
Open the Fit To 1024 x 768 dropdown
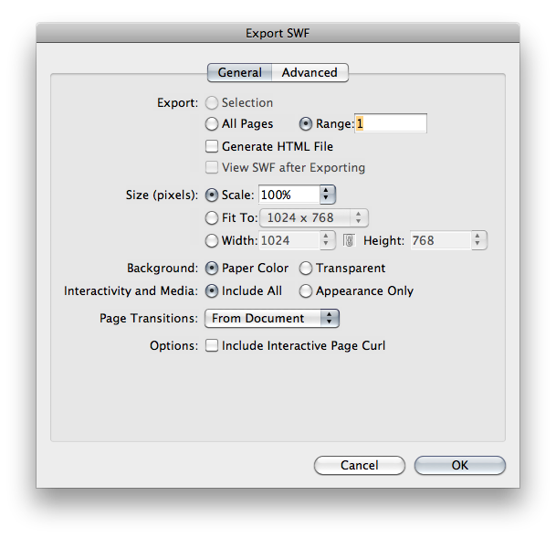pyautogui.click(x=313, y=218)
